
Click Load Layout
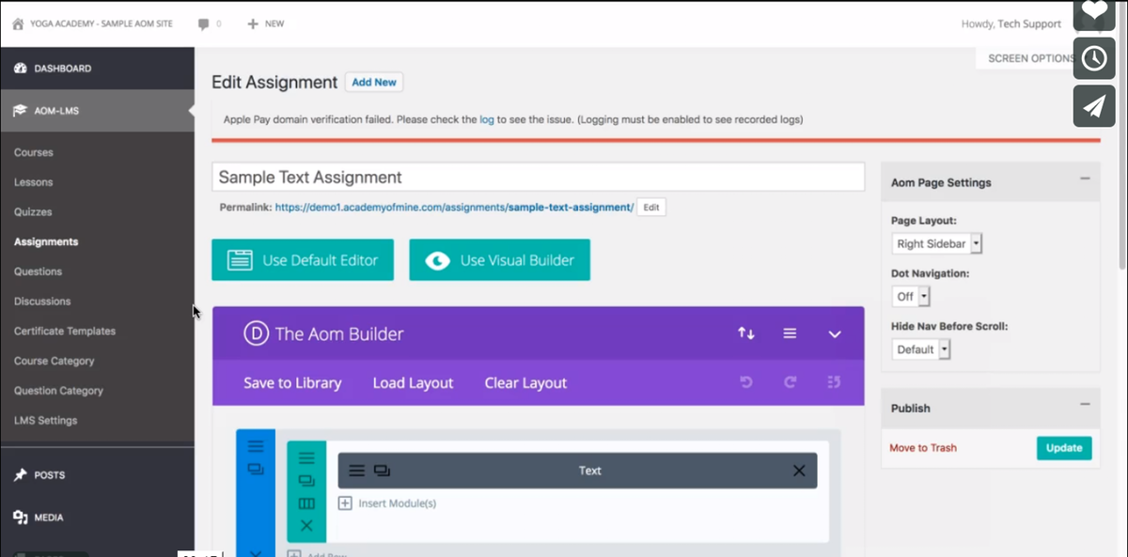pyautogui.click(x=413, y=383)
